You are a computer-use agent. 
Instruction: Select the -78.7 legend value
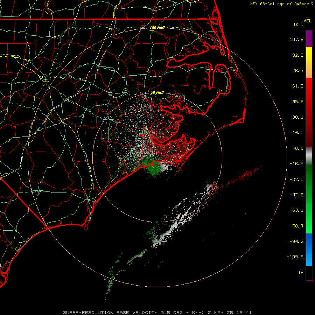296,226
